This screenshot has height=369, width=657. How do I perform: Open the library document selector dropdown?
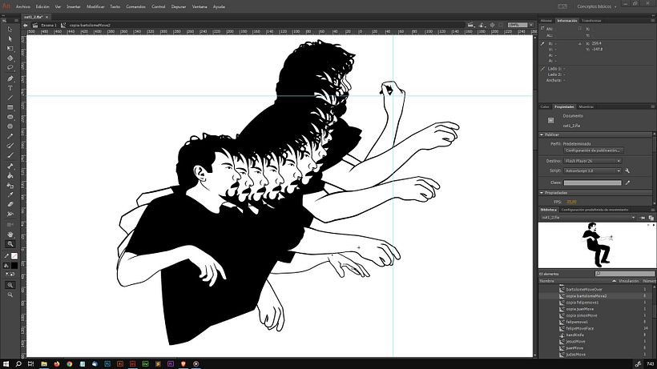[x=587, y=218]
